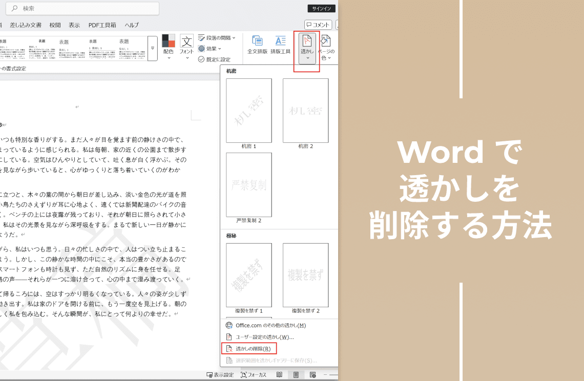Viewport: 584px width, 381px height.
Task: Expand the 段落の間隔 paragraph spacing dropdown
Action: 217,38
